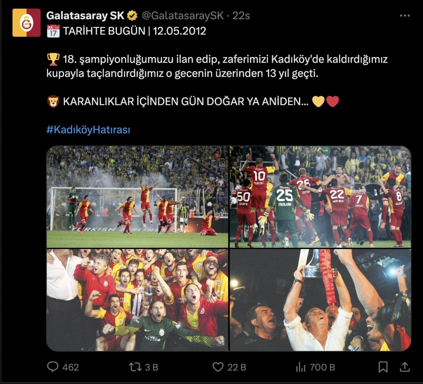This screenshot has height=384, width=423.
Task: Open the Galatasaray SK display name
Action: click(x=85, y=16)
